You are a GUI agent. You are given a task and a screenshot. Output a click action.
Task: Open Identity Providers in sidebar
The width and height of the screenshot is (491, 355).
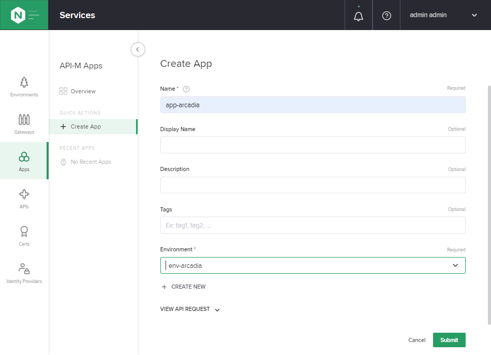tap(24, 274)
